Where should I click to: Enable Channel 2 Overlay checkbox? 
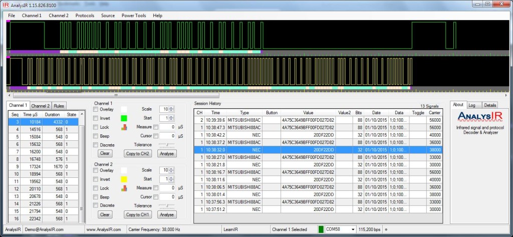[96, 170]
